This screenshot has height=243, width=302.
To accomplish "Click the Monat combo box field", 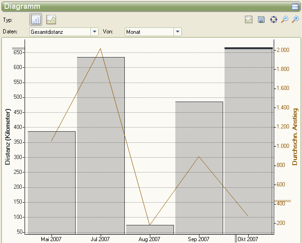I will (x=149, y=32).
